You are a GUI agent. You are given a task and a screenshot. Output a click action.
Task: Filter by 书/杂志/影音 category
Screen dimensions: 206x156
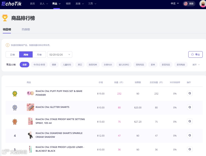(x=39, y=65)
